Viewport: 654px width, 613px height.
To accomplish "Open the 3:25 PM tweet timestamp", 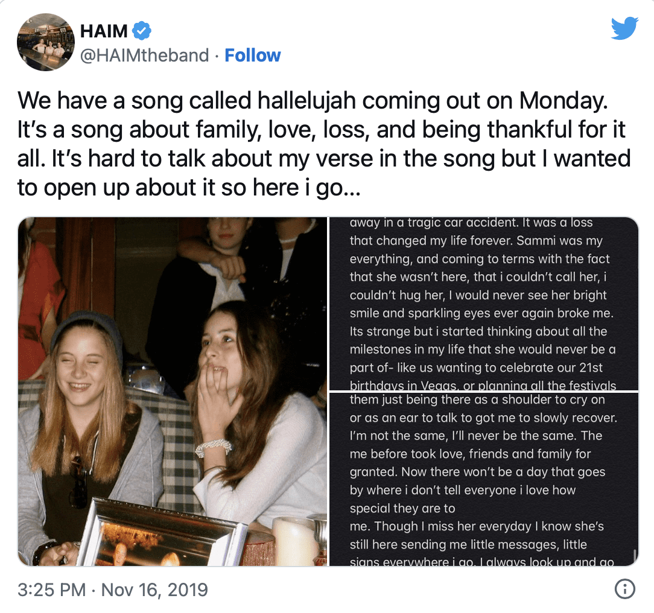I will pyautogui.click(x=51, y=589).
